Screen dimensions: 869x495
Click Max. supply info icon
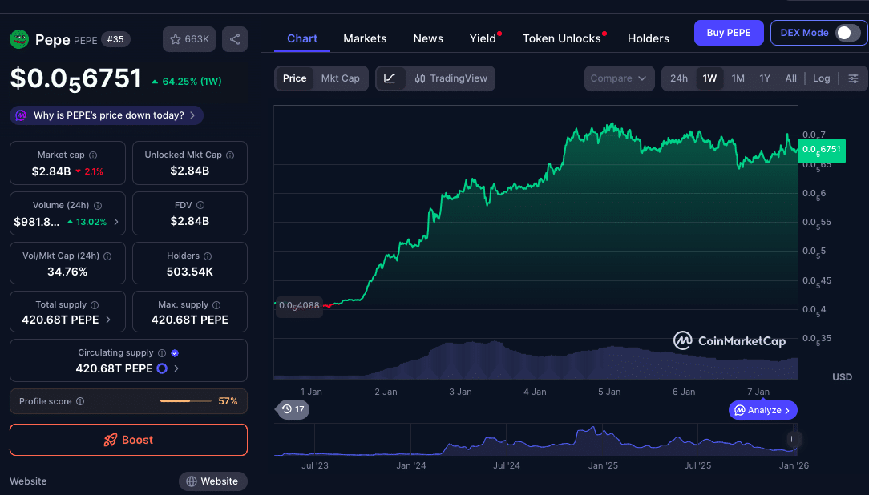216,305
